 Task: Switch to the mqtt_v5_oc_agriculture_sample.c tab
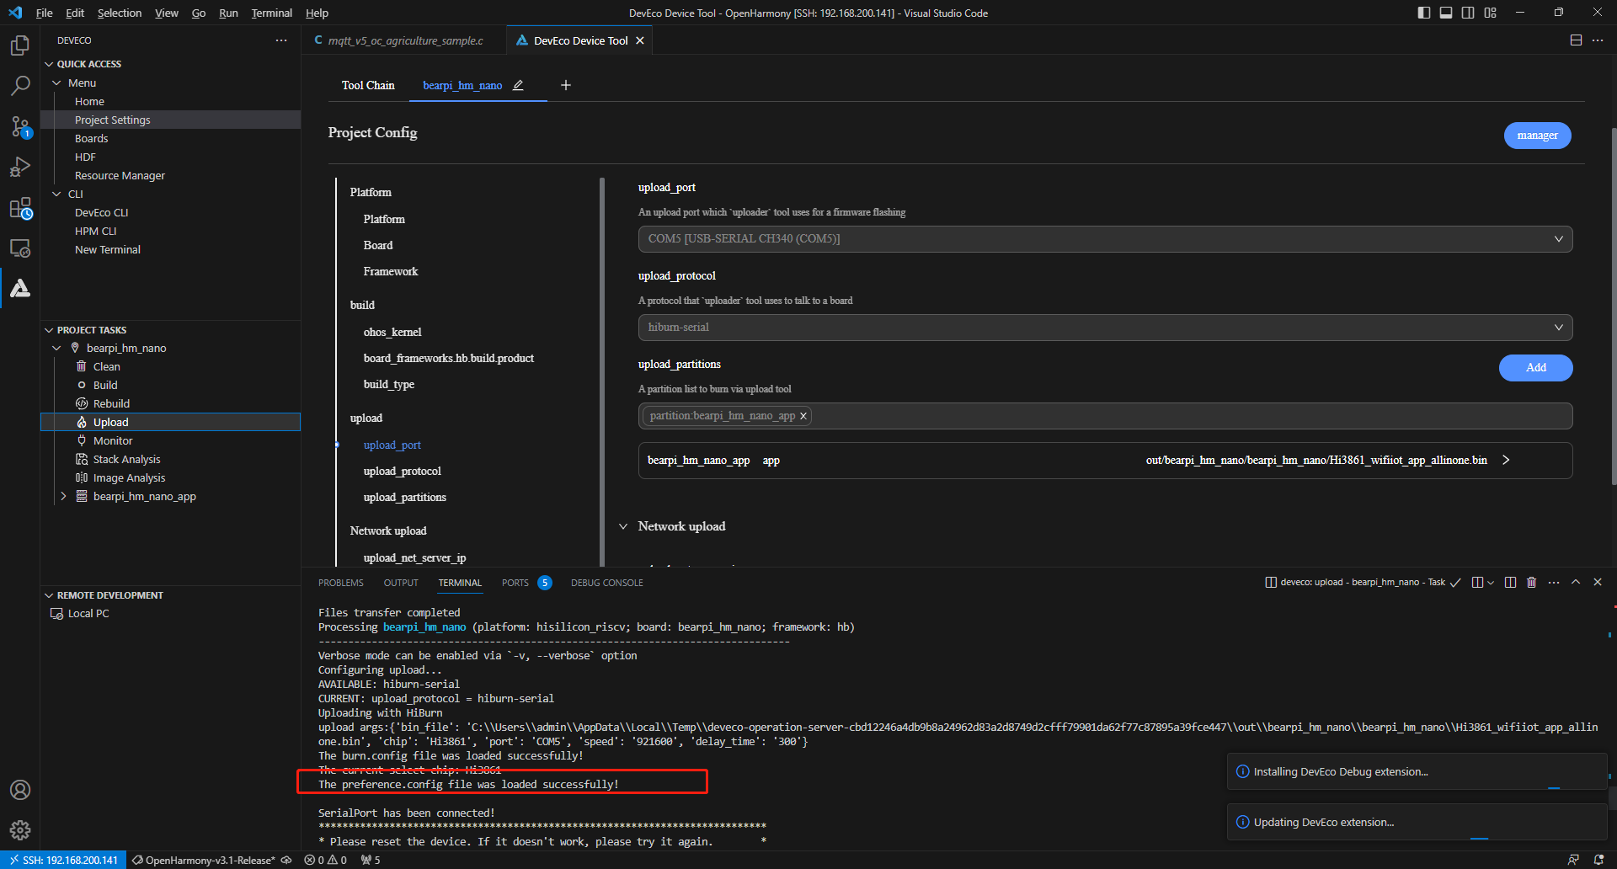click(x=405, y=40)
